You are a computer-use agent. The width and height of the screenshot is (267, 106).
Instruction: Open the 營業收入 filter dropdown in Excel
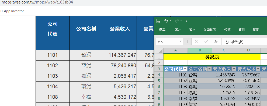234,69
